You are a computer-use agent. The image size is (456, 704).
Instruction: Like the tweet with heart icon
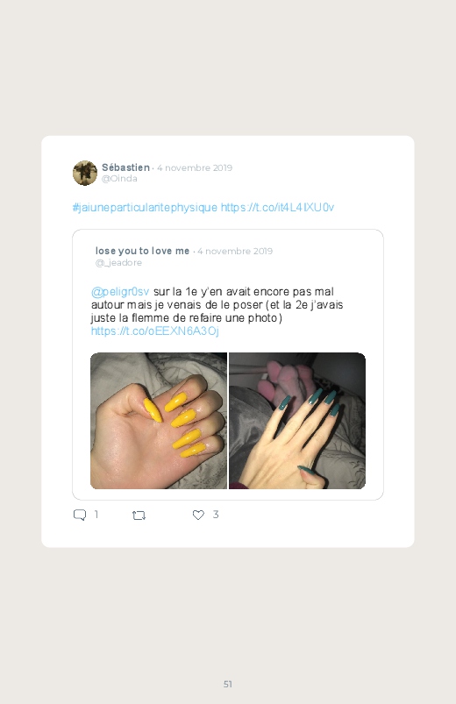(x=198, y=515)
